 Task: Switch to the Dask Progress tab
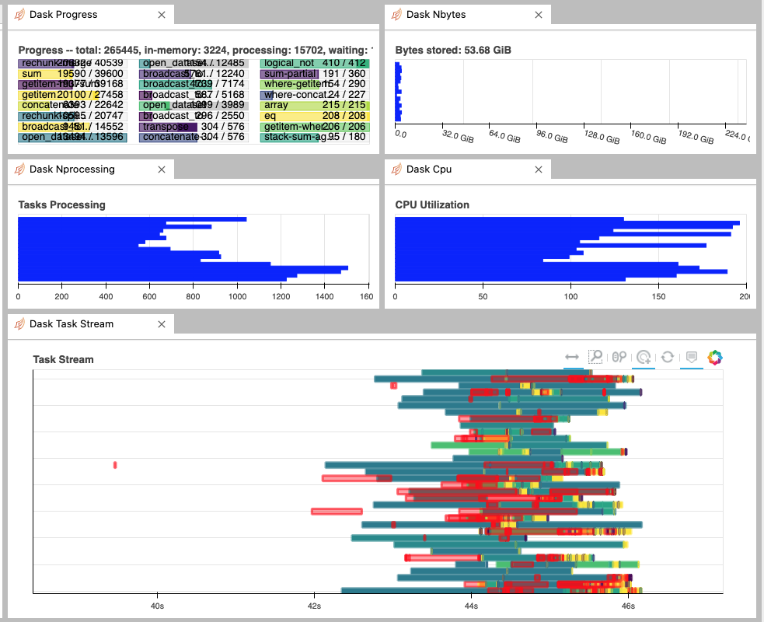click(91, 15)
